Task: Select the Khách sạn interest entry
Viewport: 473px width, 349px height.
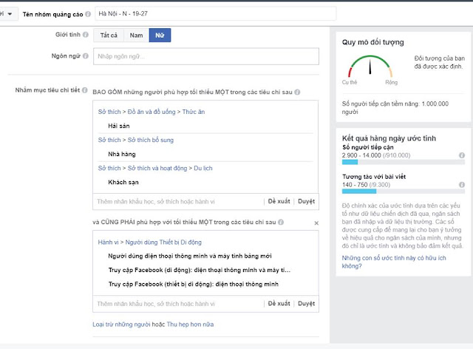Action: pos(123,183)
